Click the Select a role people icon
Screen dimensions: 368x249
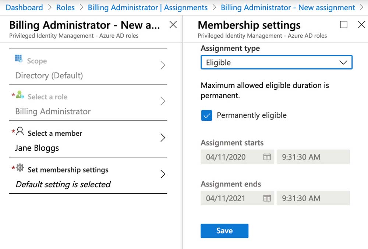pos(20,95)
